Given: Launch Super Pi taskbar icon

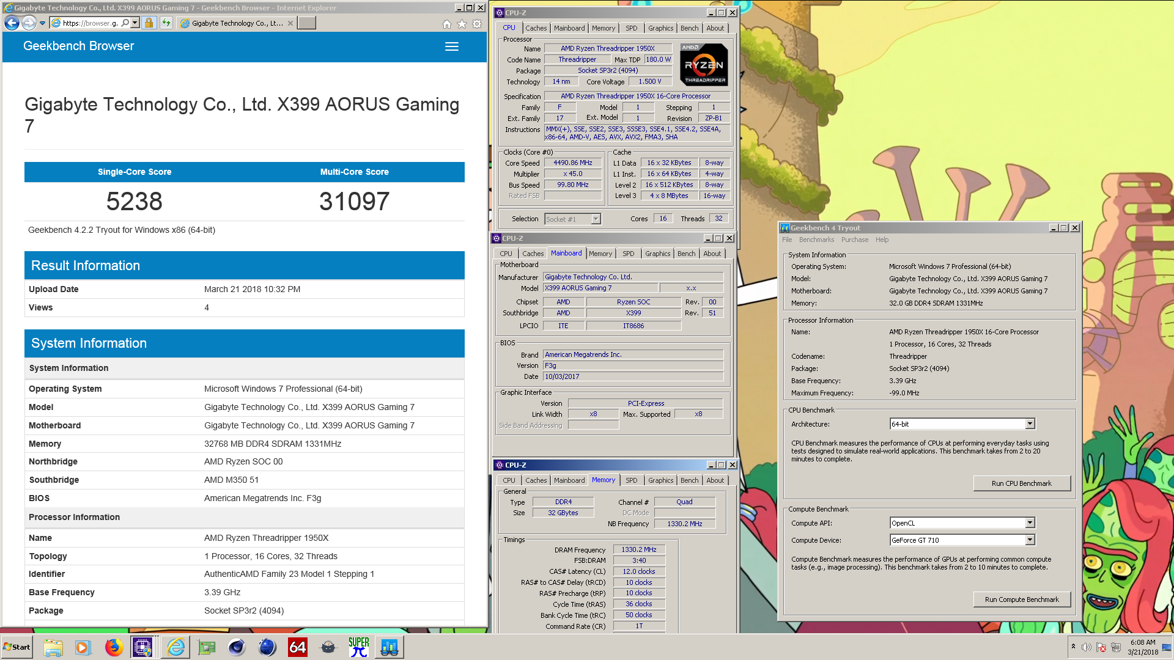Looking at the screenshot, I should (359, 647).
